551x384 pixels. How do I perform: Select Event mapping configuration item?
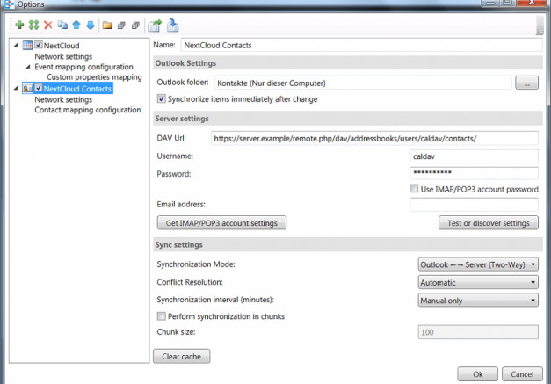(x=83, y=67)
